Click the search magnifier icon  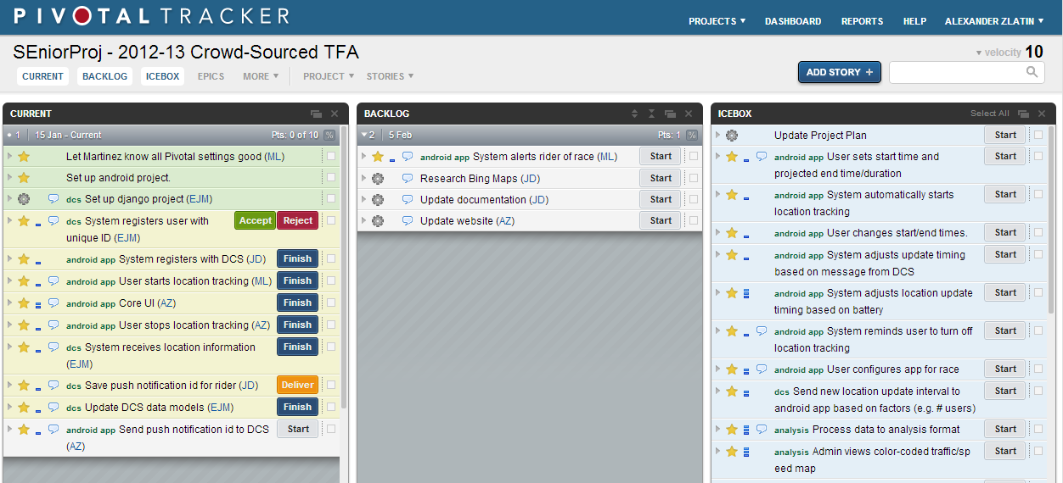tap(1032, 73)
